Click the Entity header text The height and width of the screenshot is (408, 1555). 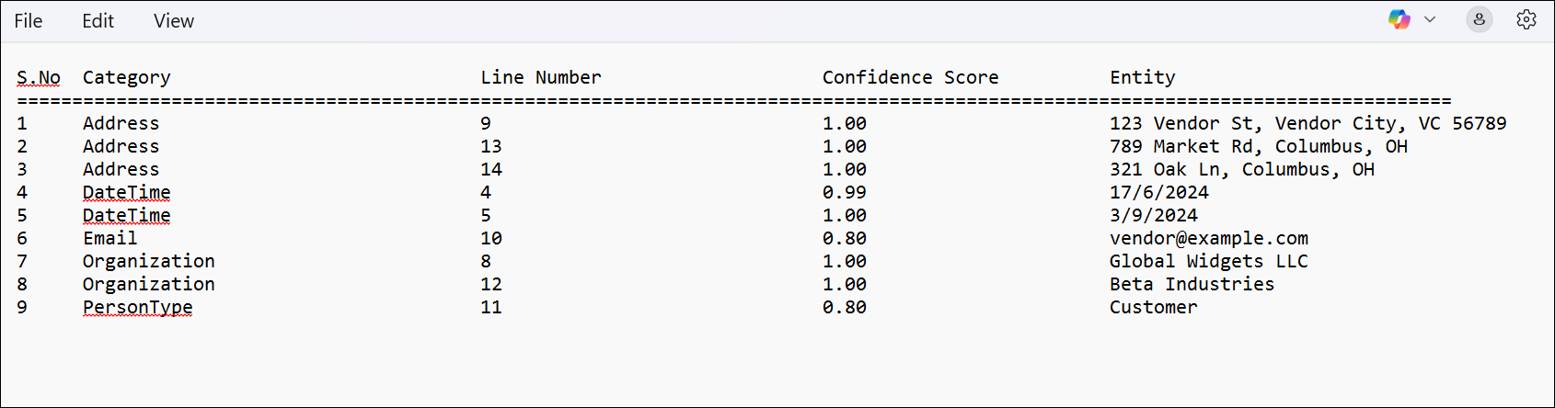pyautogui.click(x=1142, y=78)
